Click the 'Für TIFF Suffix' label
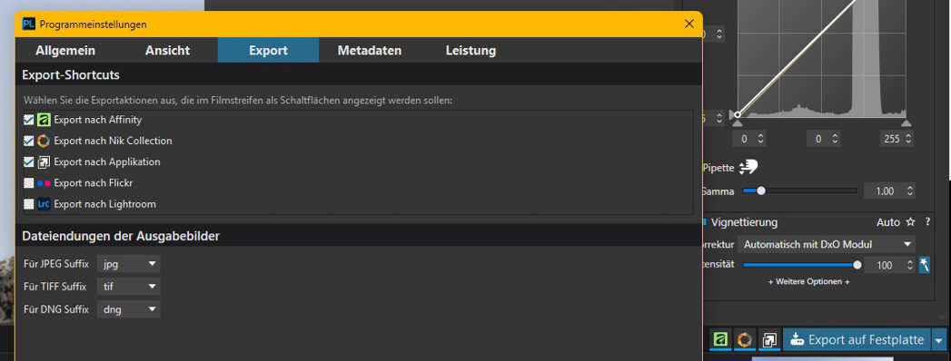This screenshot has height=361, width=951. point(55,287)
